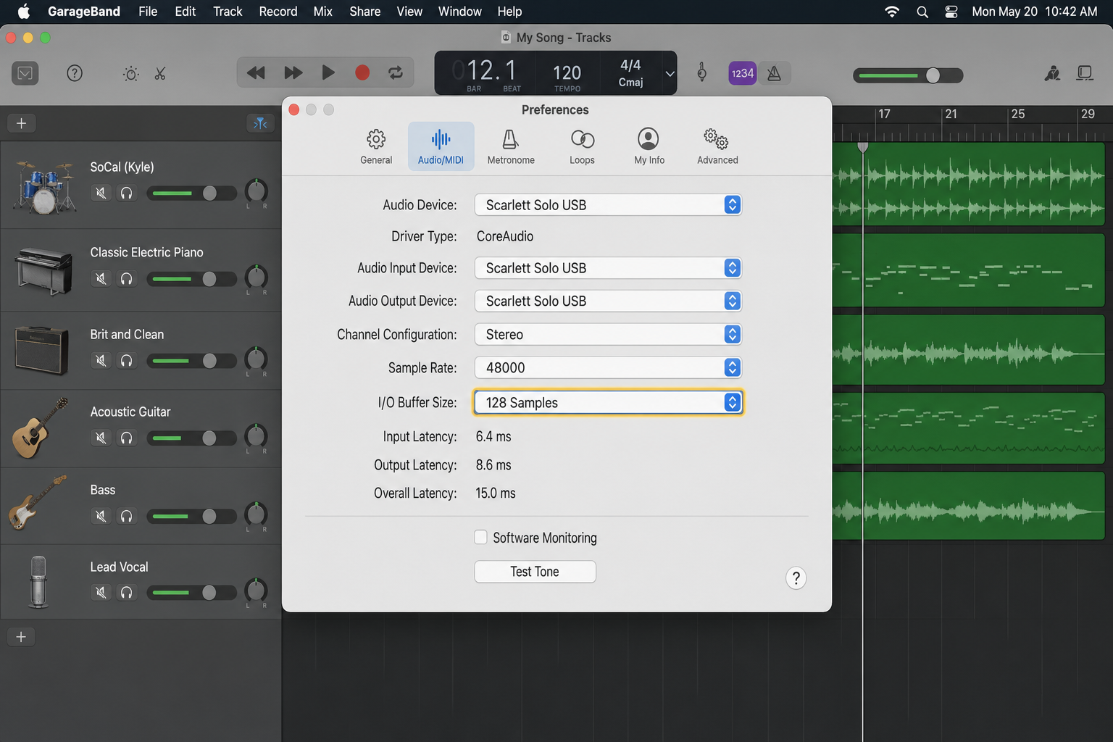This screenshot has width=1113, height=742.
Task: Mute the SoCal (Kyle) track
Action: pyautogui.click(x=101, y=193)
